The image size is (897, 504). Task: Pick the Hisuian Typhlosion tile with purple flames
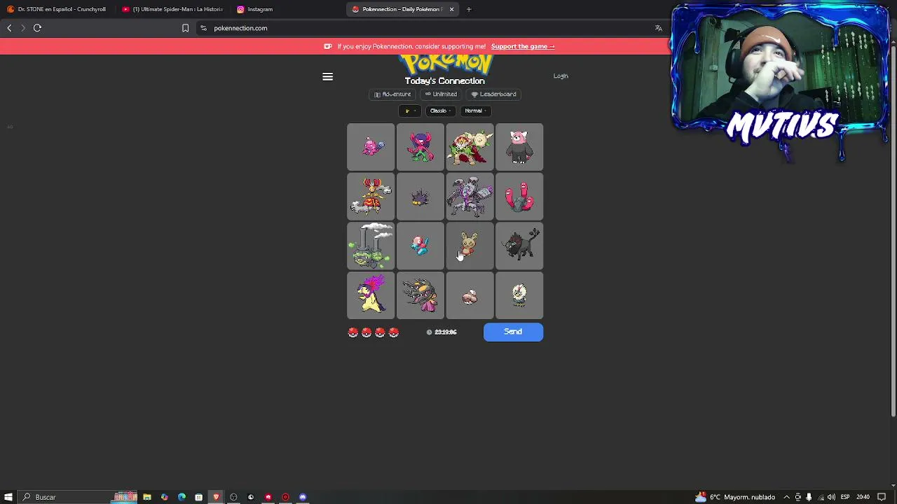coord(371,295)
